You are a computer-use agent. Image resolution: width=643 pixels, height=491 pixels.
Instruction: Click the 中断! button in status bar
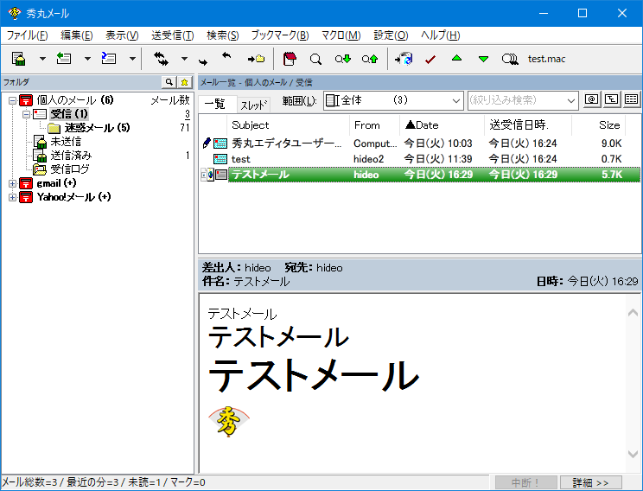coord(525,483)
